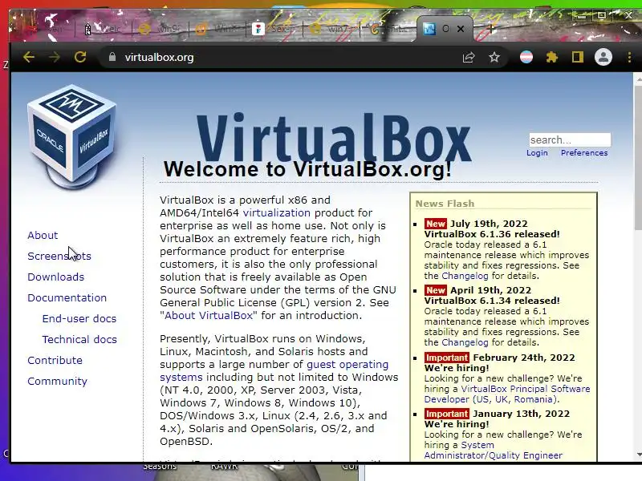
Task: Click the 'February 24th, 2022' news date
Action: pyautogui.click(x=524, y=358)
